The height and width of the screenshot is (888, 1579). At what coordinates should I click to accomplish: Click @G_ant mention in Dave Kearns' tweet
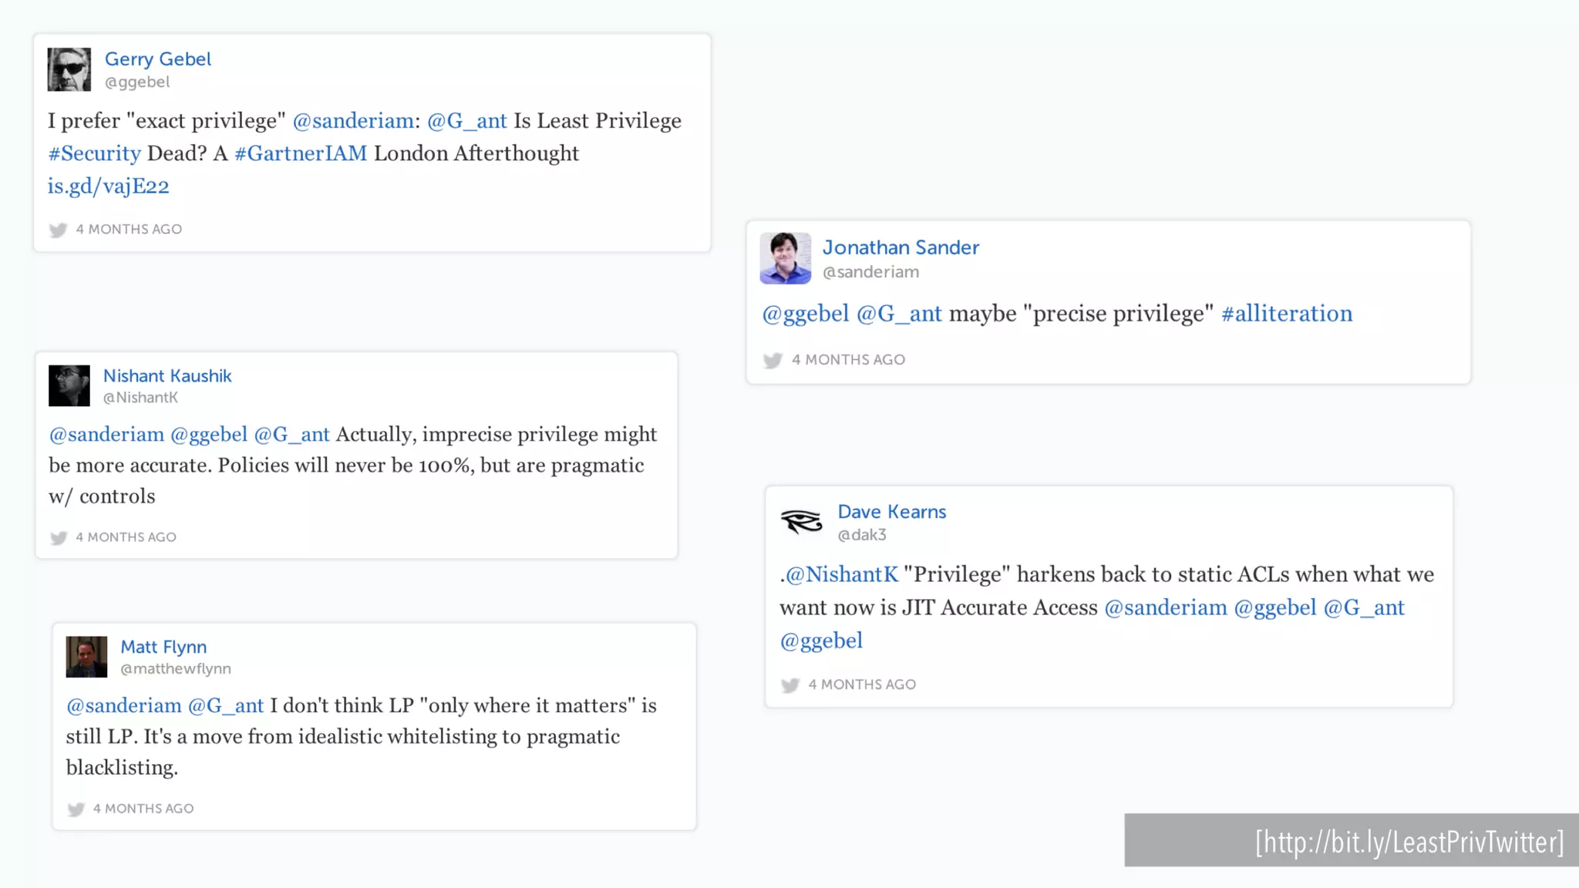1364,607
